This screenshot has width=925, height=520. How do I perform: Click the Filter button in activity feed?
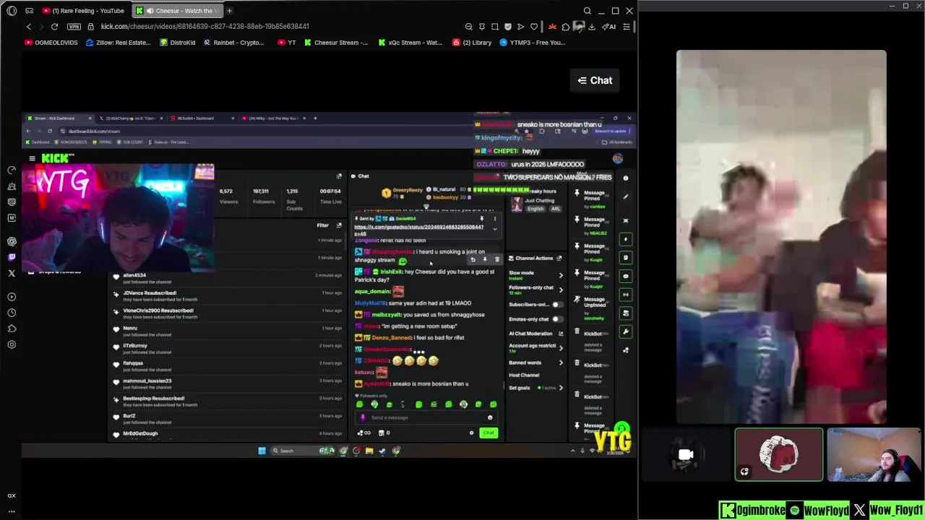[x=322, y=225]
